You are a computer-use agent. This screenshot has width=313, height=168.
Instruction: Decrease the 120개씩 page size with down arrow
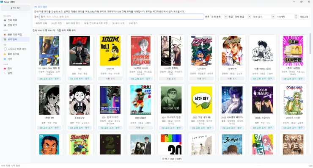296,18
